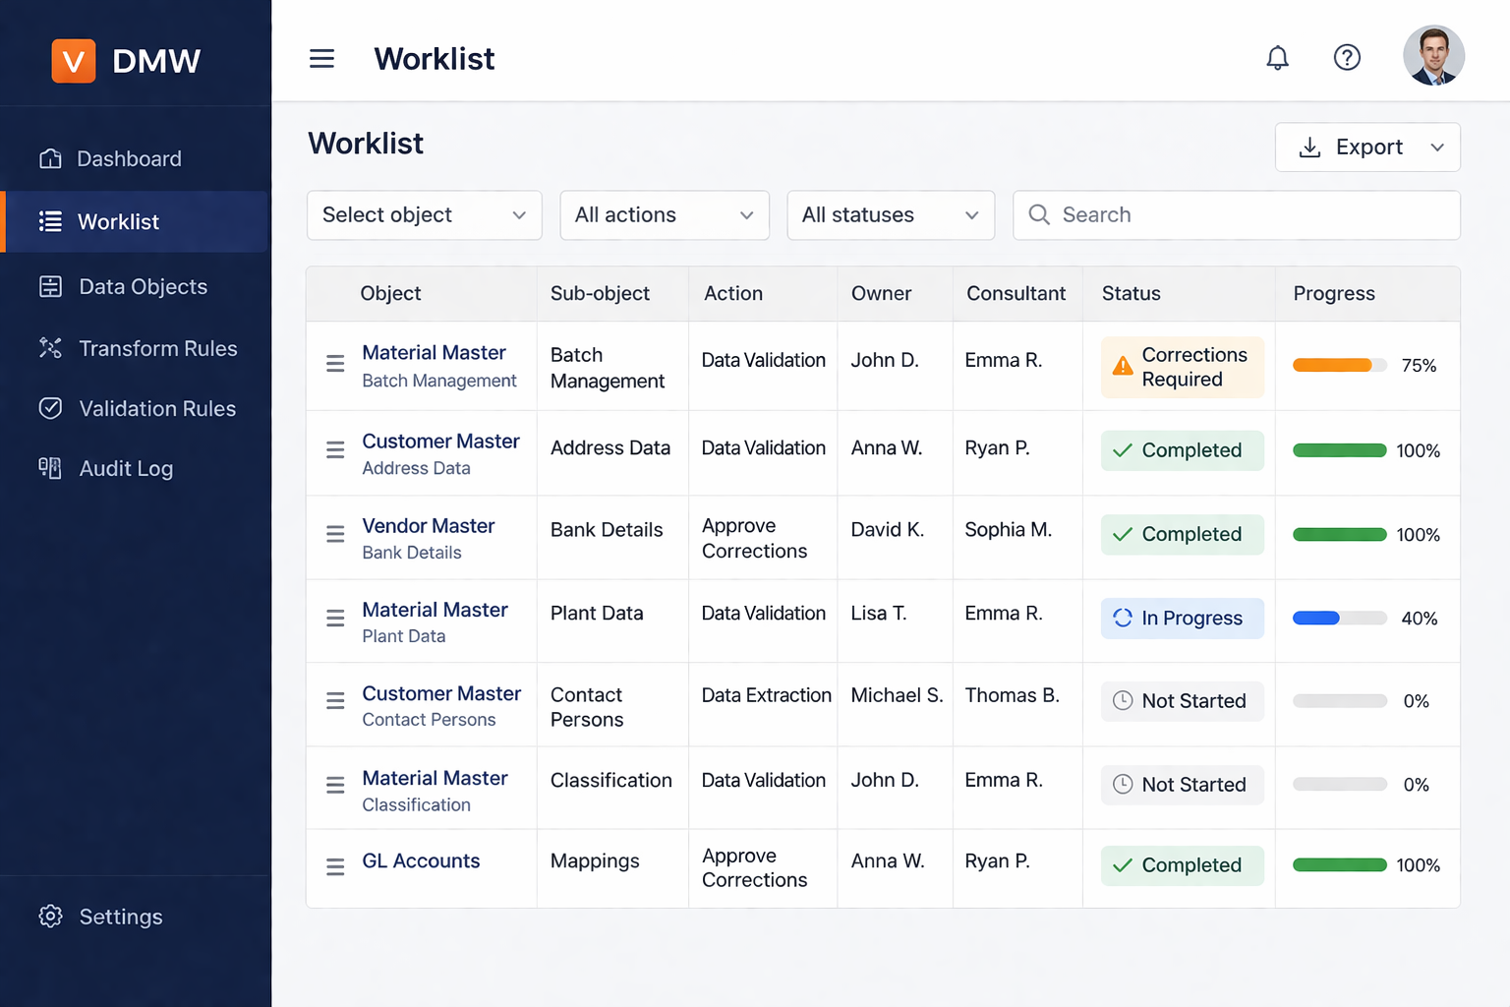The height and width of the screenshot is (1007, 1510).
Task: Open the All statuses filter dropdown
Action: point(890,215)
